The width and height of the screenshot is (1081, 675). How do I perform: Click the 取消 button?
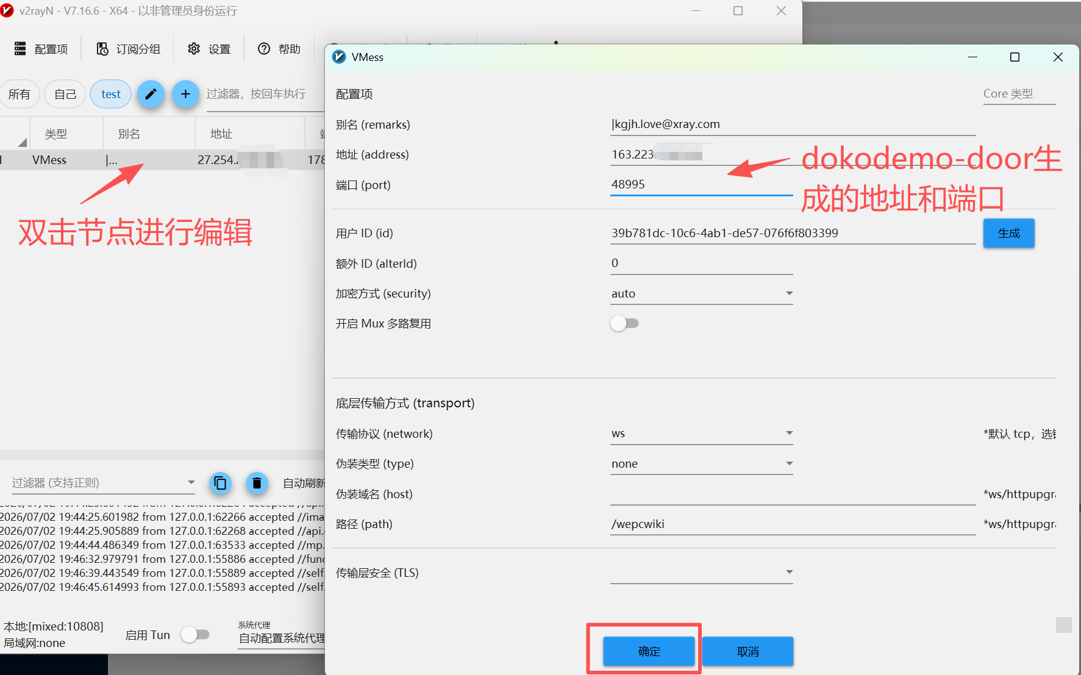747,651
